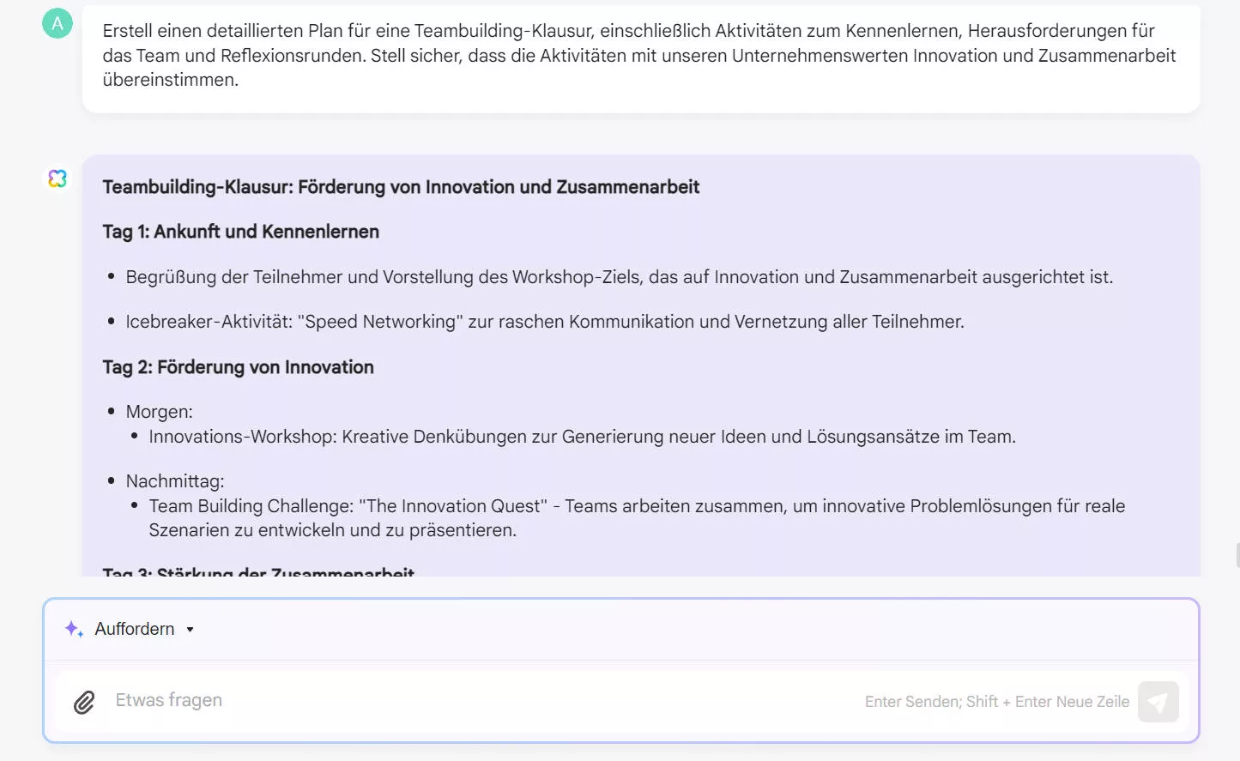Screen dimensions: 1240x761
Task: Select the heading Teambuilding-Klausur in the response
Action: (400, 186)
